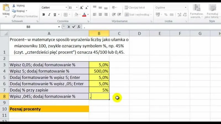Toggle italic formatting
The image size is (221, 124).
pos(49,15)
